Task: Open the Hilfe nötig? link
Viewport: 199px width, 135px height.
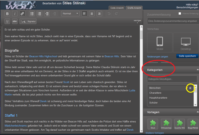Action: (x=192, y=5)
